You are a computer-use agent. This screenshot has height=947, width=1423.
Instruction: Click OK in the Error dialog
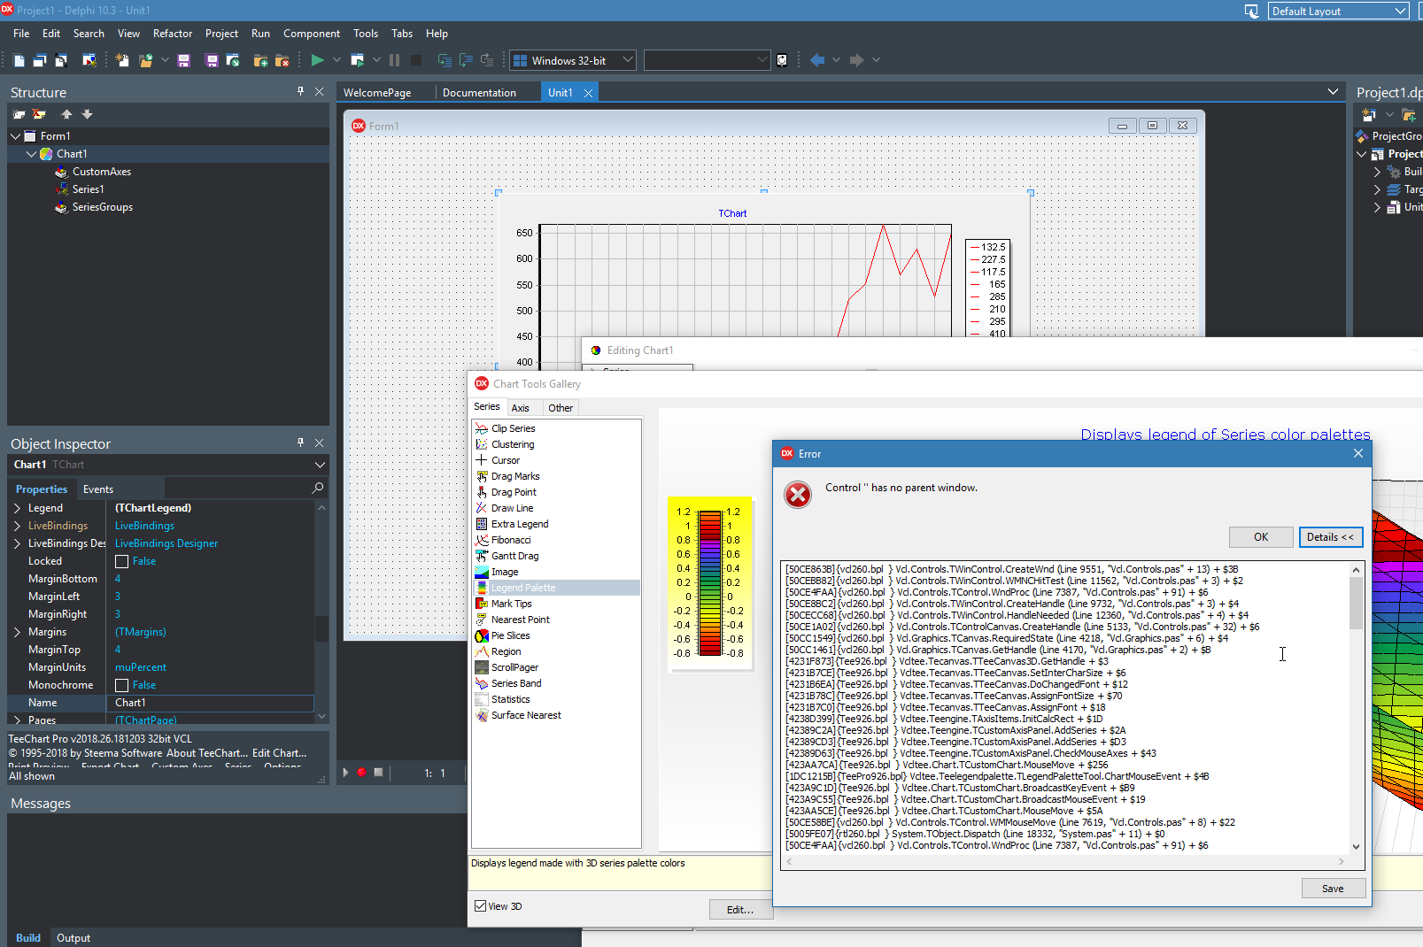pos(1261,537)
